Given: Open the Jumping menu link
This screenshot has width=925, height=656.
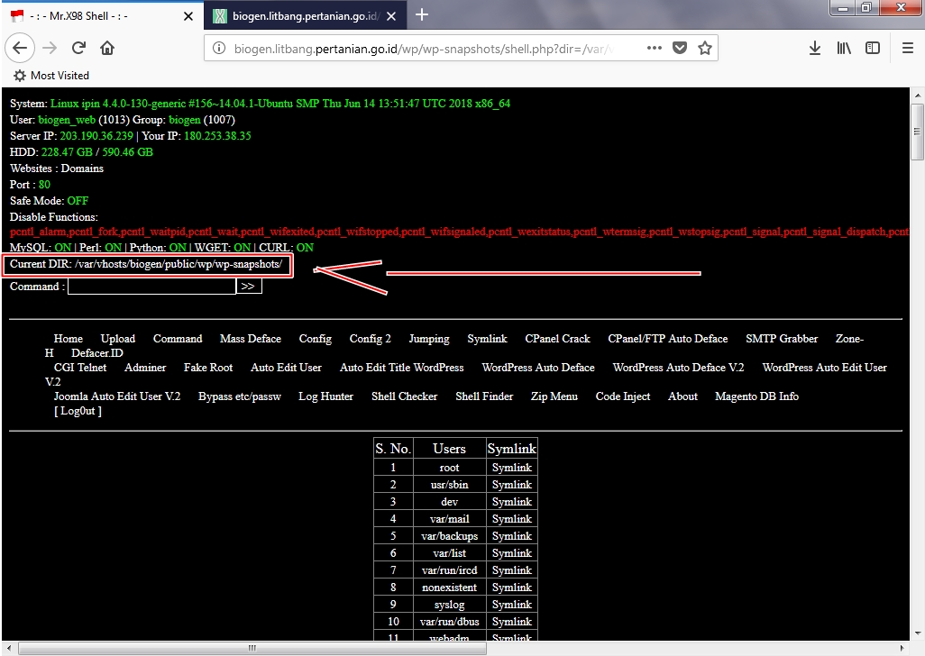Looking at the screenshot, I should point(429,339).
